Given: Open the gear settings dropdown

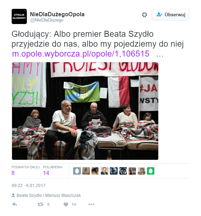Looking at the screenshot, I should click(144, 15).
